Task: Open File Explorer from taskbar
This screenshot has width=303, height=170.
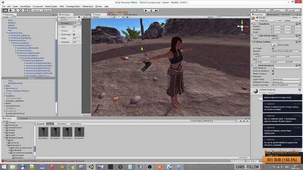Action: pos(13,167)
